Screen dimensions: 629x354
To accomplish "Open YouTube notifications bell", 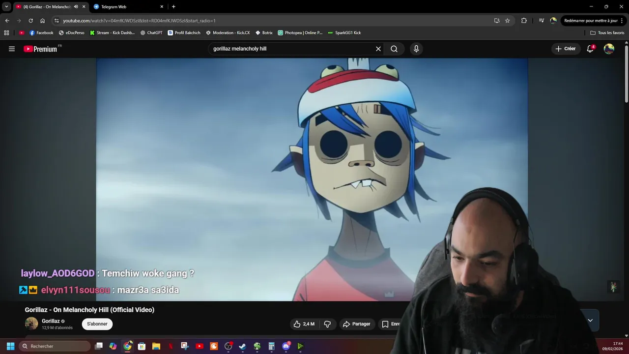I will 591,49.
